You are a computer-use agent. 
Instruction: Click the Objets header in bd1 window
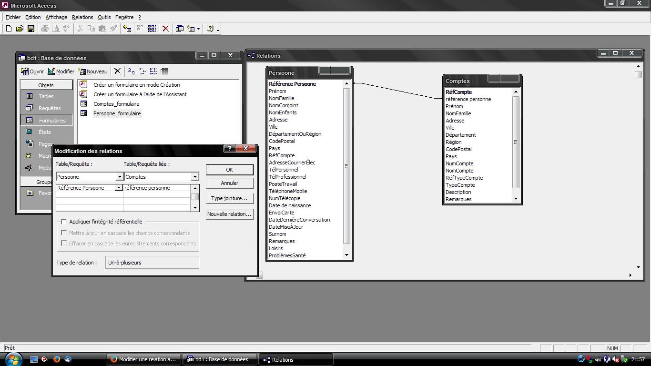[46, 85]
